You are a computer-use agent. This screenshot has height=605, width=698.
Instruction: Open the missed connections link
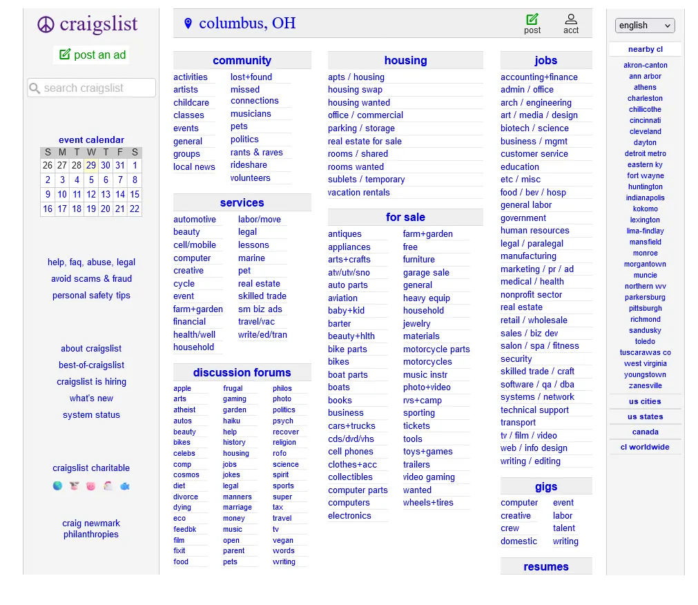click(255, 95)
